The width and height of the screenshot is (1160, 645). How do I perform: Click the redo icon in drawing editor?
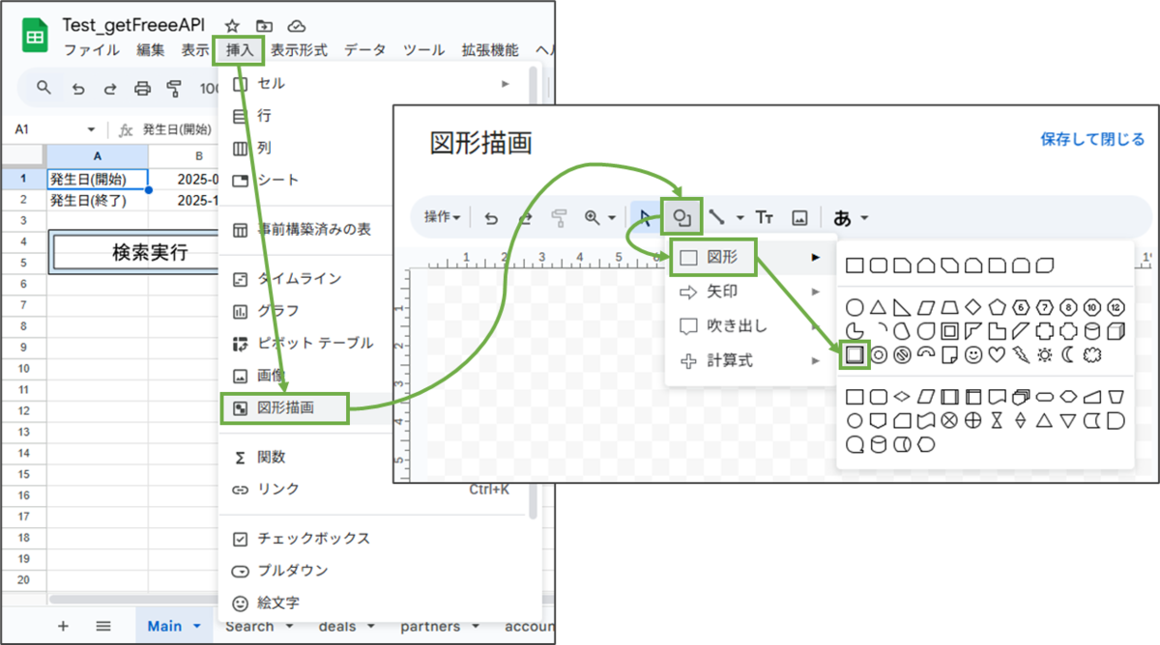(x=525, y=217)
